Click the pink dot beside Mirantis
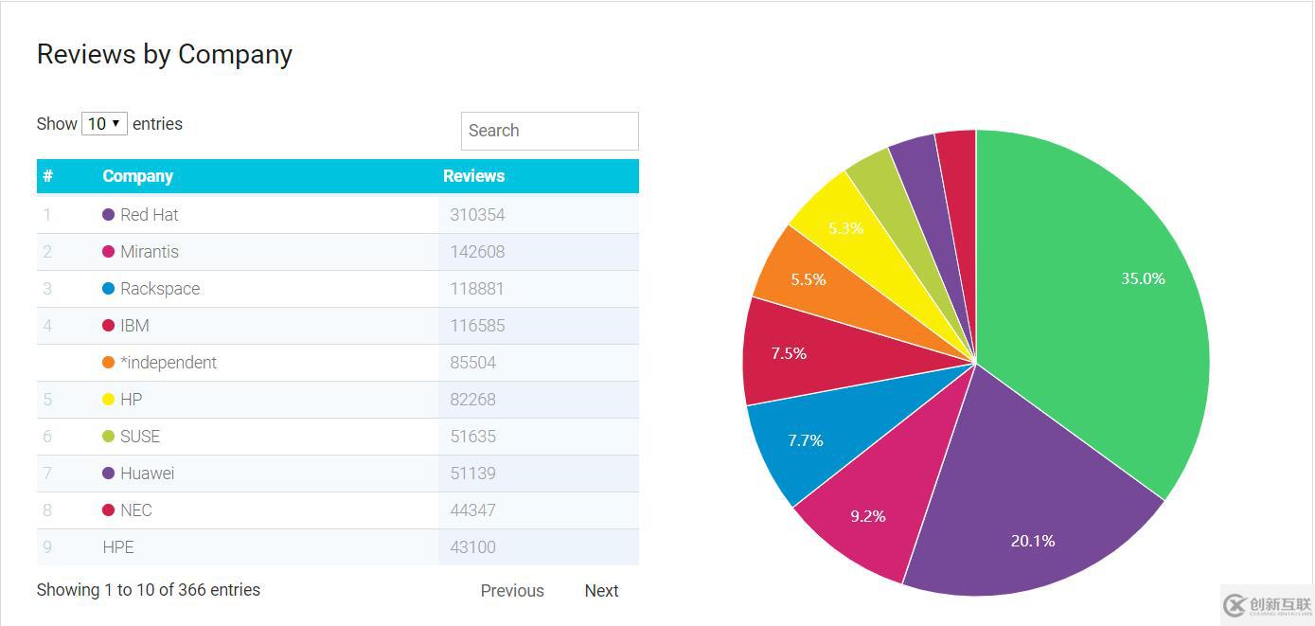The width and height of the screenshot is (1315, 626). coord(108,252)
